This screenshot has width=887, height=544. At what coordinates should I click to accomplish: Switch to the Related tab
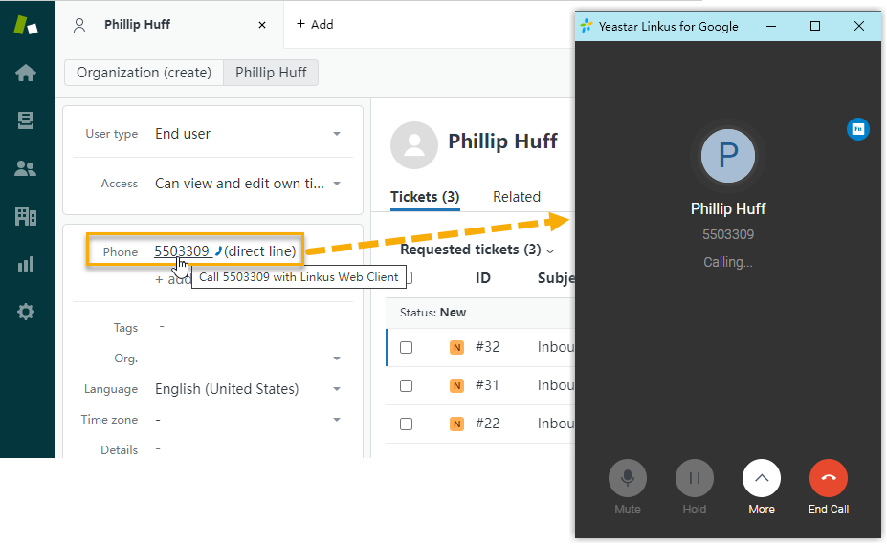(517, 197)
